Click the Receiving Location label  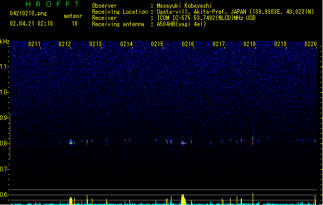click(x=120, y=12)
